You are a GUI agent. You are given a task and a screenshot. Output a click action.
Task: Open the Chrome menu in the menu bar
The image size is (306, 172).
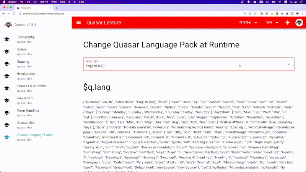point(12,2)
